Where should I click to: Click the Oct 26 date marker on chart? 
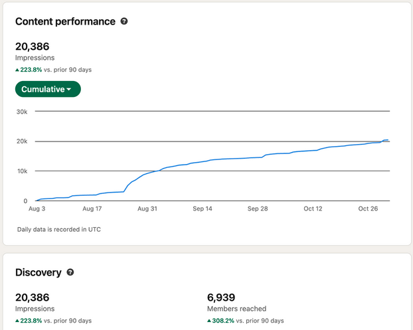tap(368, 208)
